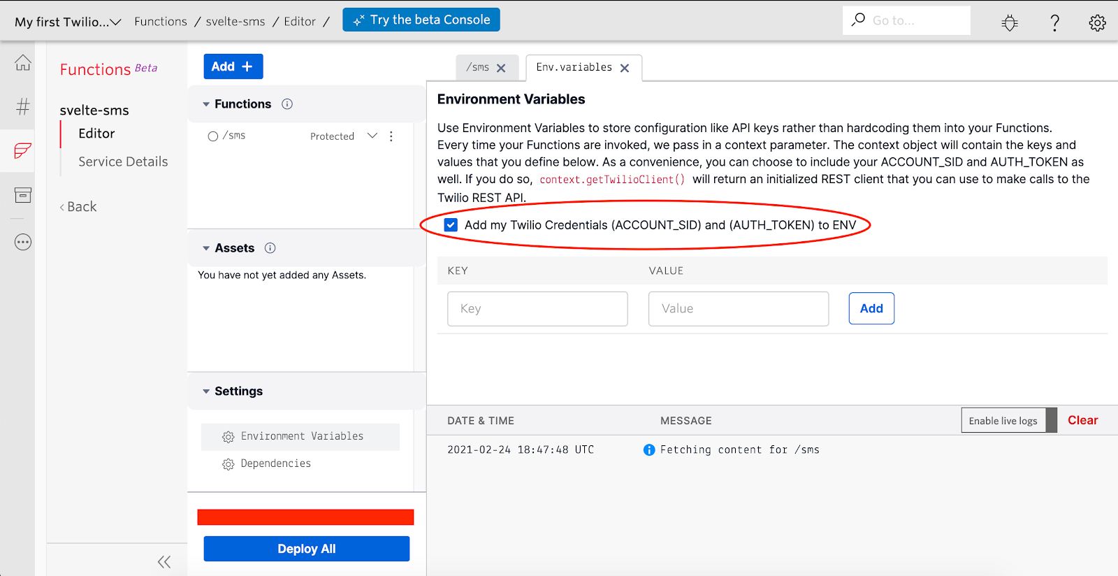Click the context.getTwilioClient() code text
The image size is (1118, 576).
point(612,180)
